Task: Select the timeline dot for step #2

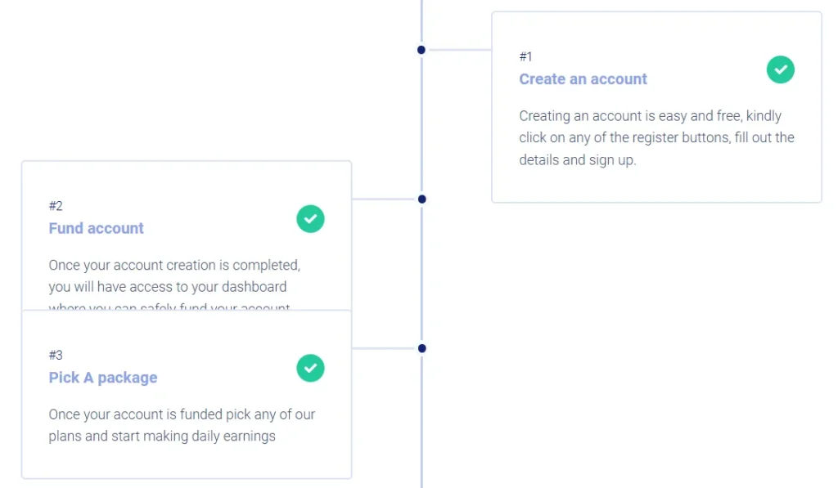Action: click(x=421, y=199)
